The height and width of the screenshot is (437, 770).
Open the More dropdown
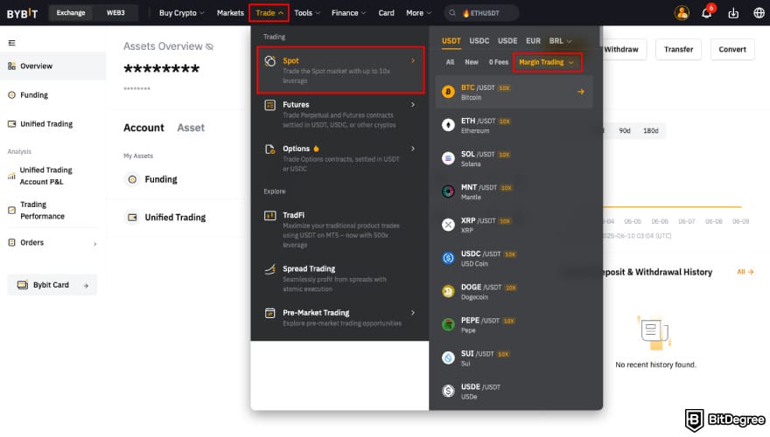pyautogui.click(x=418, y=13)
